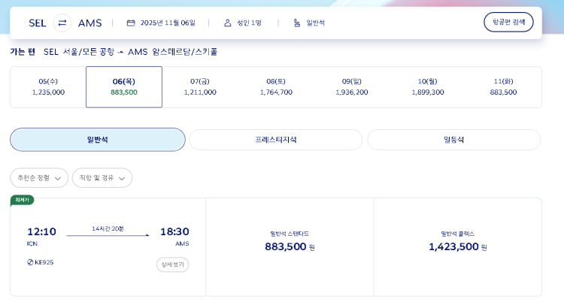Open 상세 보기 flight details
The image size is (564, 305).
click(172, 264)
